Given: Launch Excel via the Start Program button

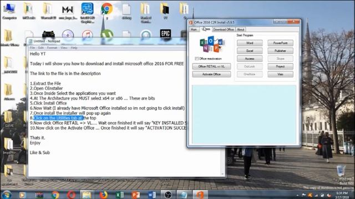Looking at the screenshot, I should tap(250, 51).
